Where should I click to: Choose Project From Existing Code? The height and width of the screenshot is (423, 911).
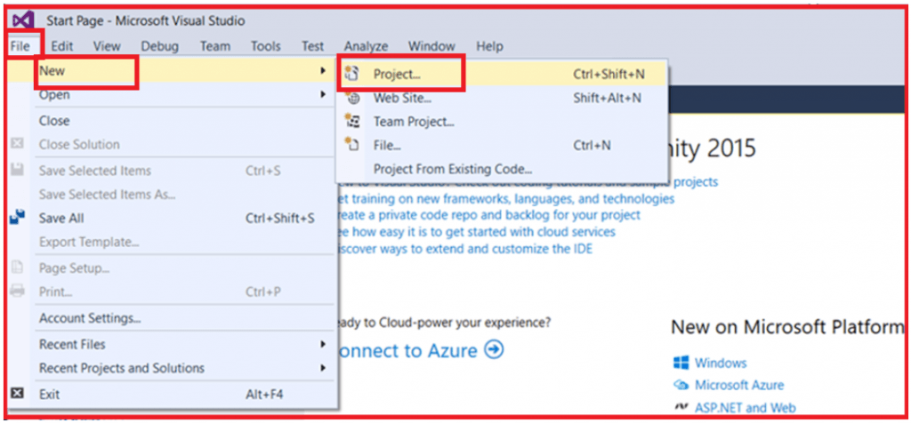point(453,170)
